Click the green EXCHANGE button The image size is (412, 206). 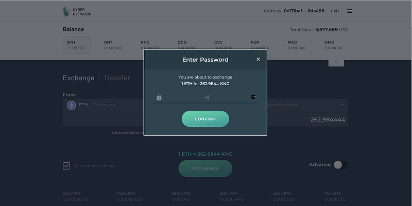[205, 168]
